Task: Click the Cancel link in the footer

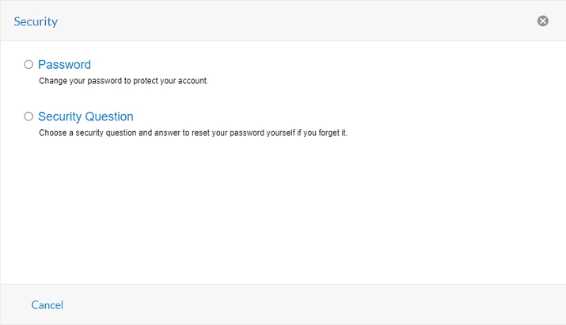Action: (x=47, y=305)
